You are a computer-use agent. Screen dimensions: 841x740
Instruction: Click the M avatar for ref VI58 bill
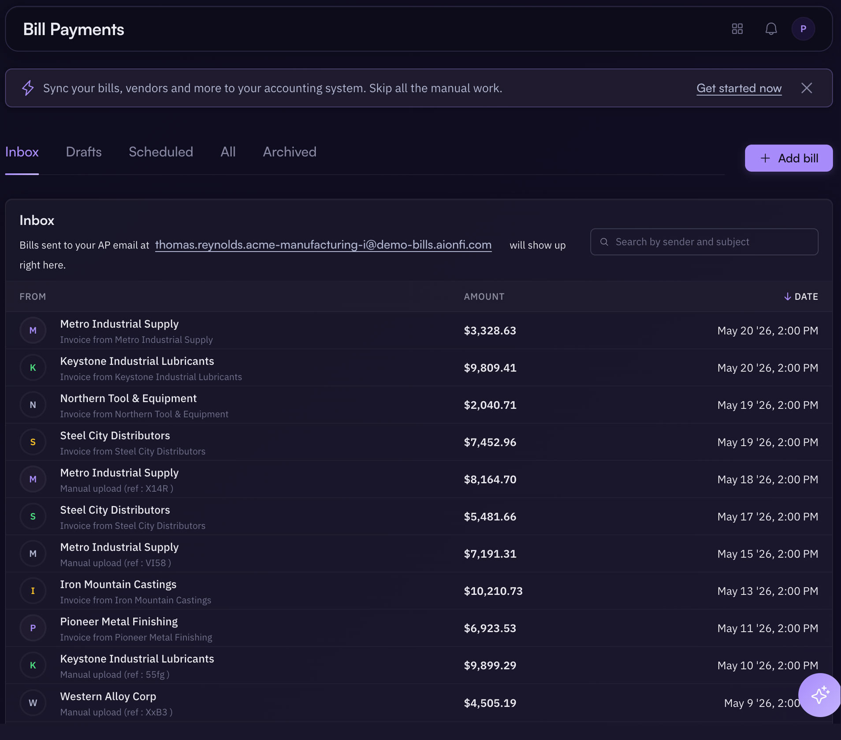point(33,554)
